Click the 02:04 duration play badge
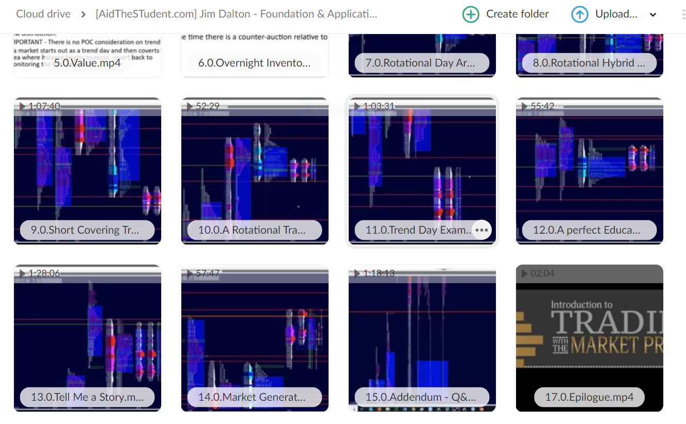Screen dimensions: 686x424 pos(537,273)
